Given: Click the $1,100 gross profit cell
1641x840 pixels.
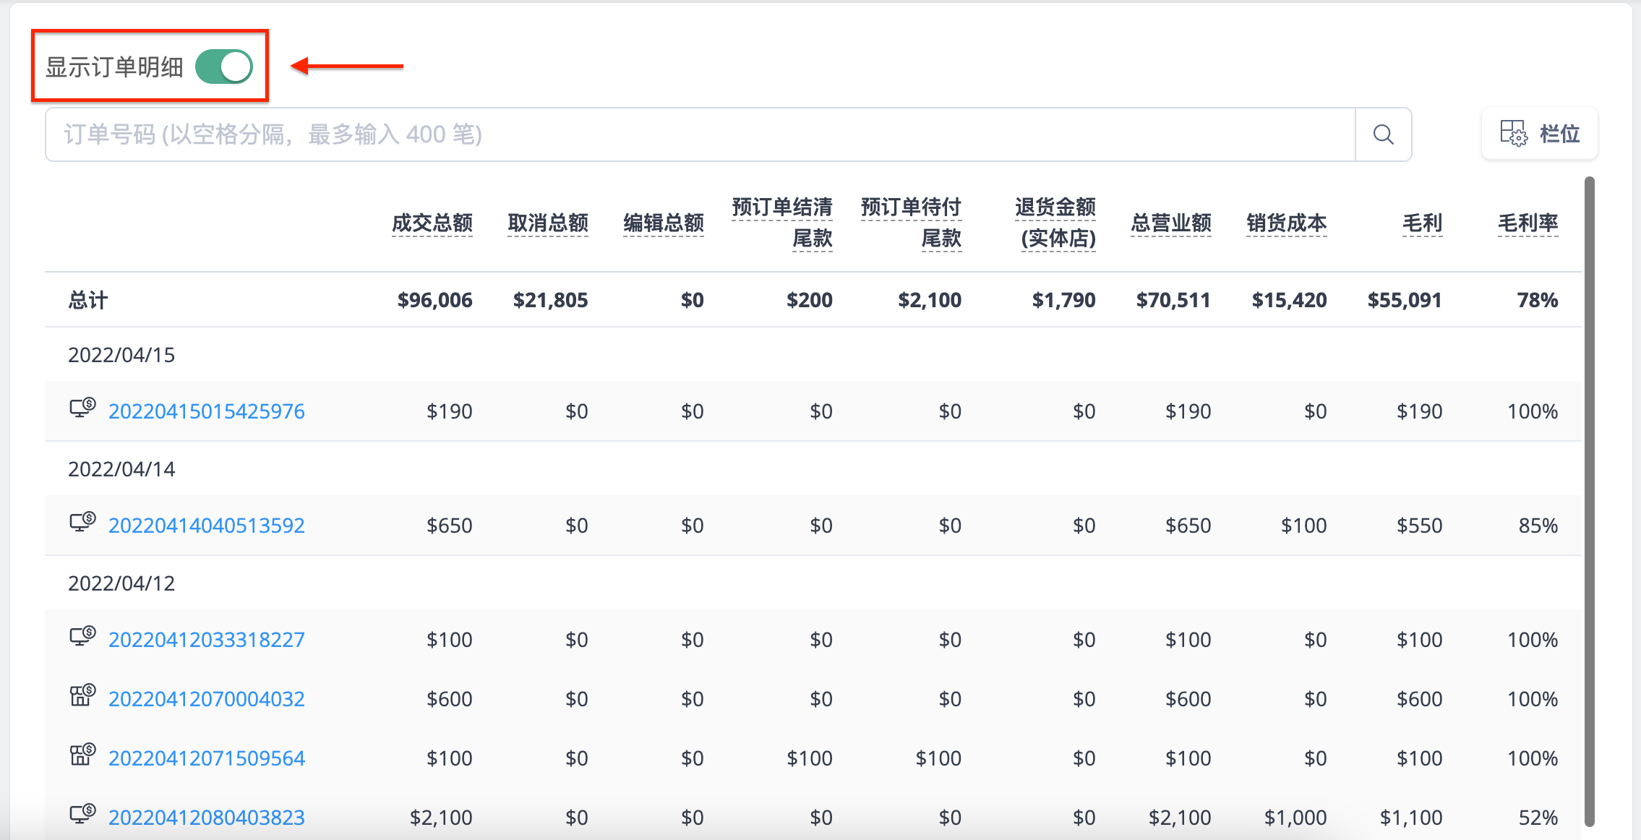Looking at the screenshot, I should click(x=1410, y=818).
